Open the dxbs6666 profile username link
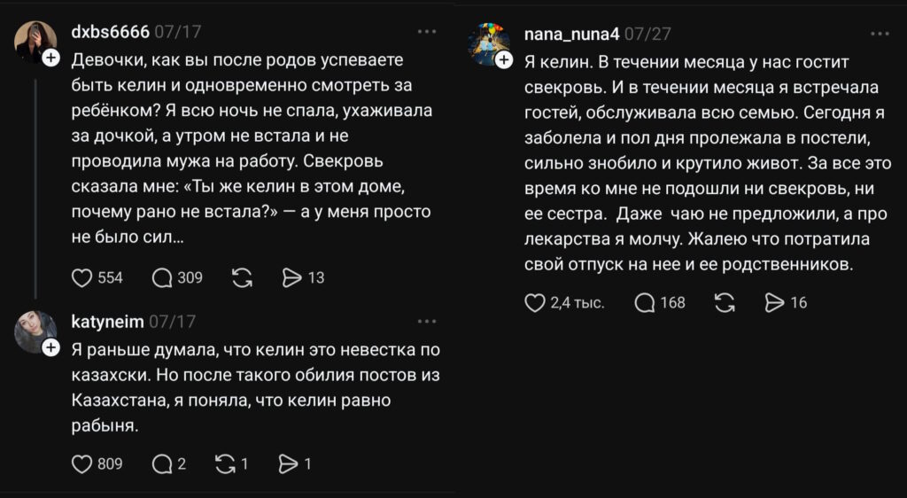907x498 pixels. (x=109, y=31)
